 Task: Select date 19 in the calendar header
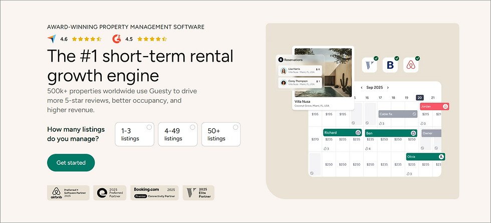coord(406,98)
